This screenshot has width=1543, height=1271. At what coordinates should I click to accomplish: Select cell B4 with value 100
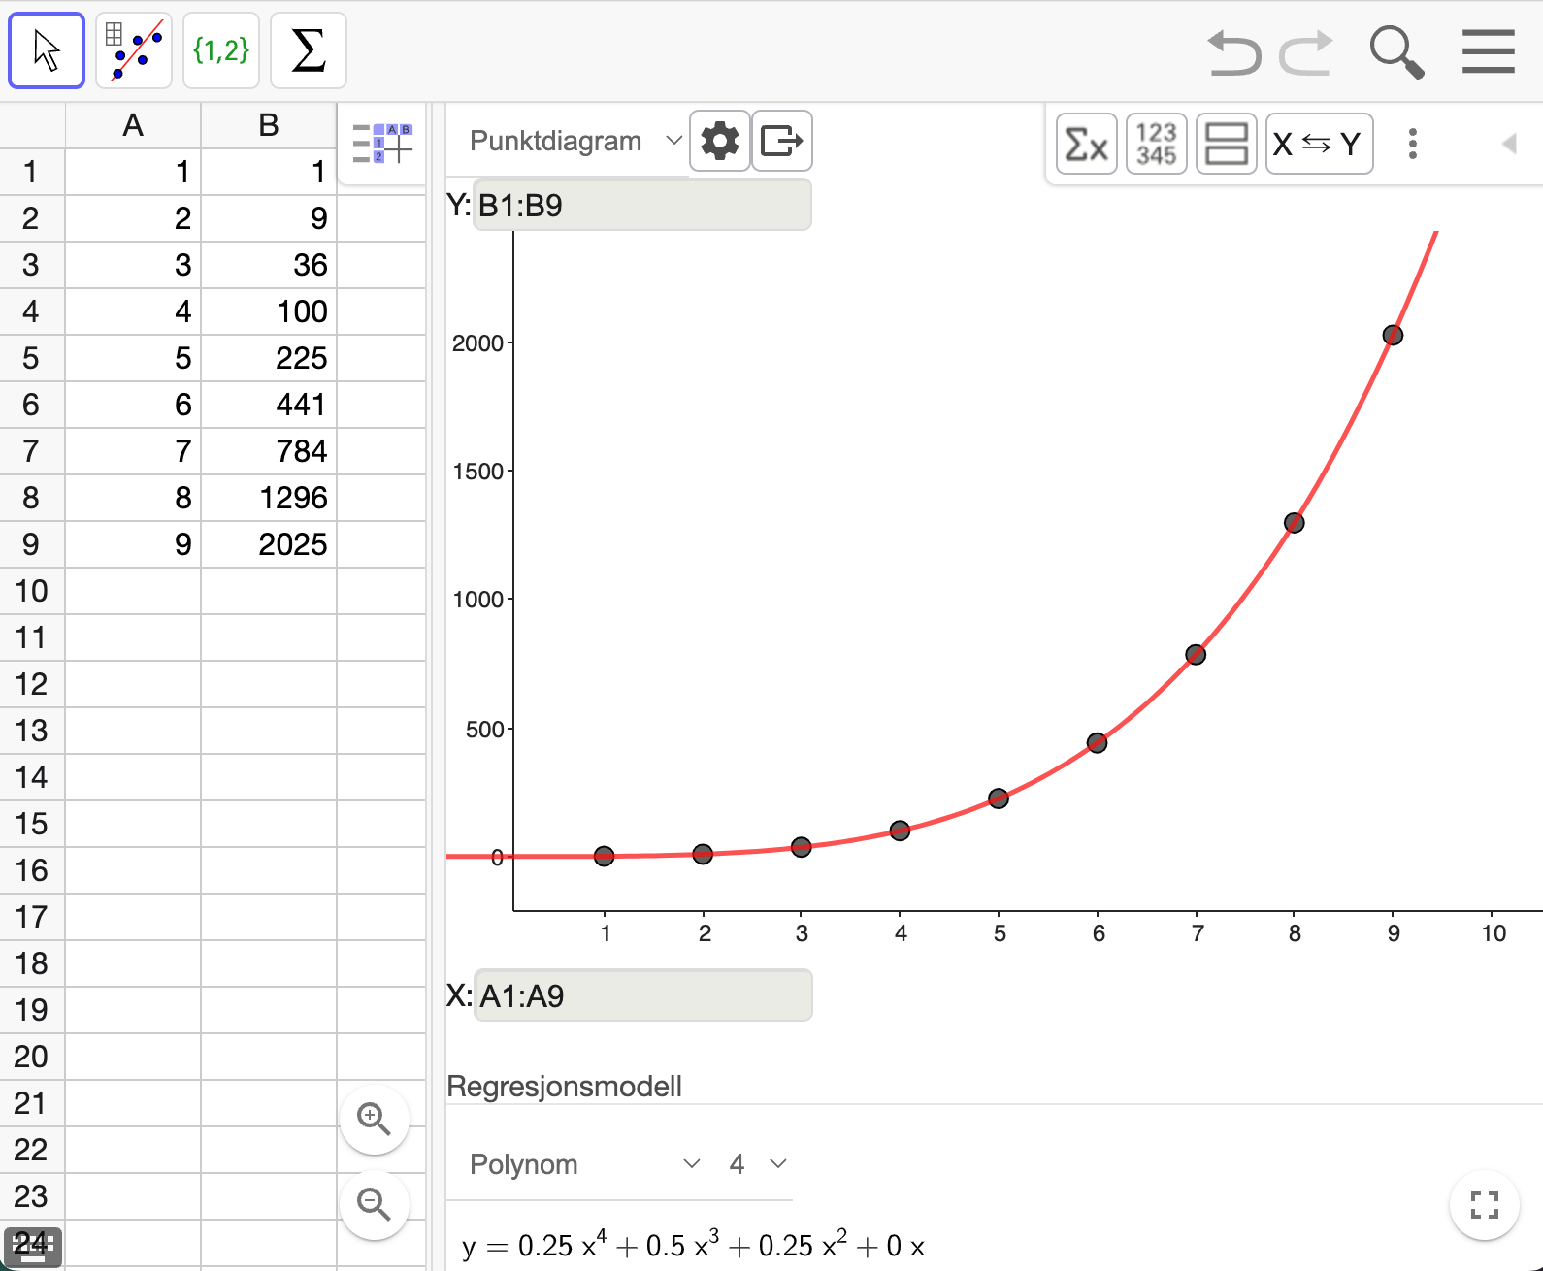[x=269, y=311]
